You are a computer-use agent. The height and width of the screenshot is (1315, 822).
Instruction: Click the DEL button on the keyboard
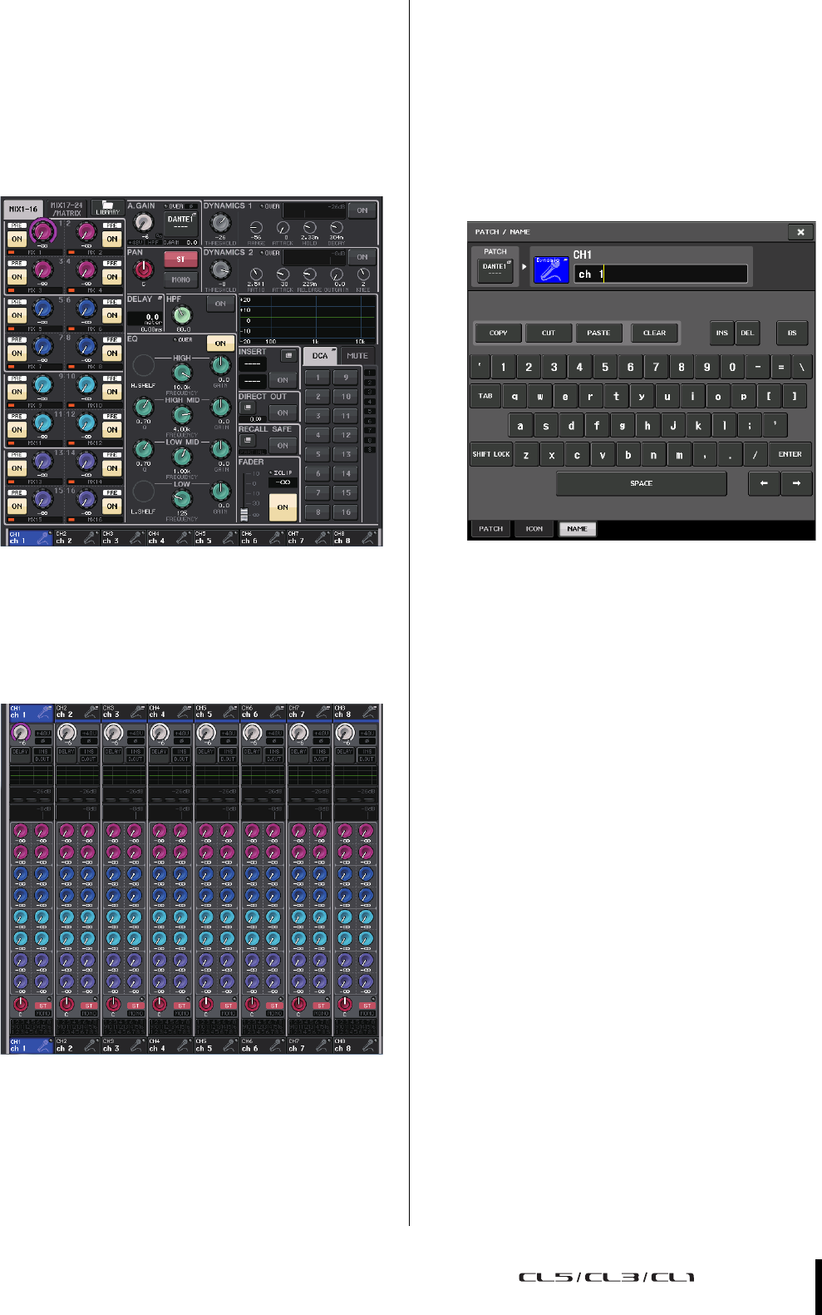pyautogui.click(x=747, y=333)
